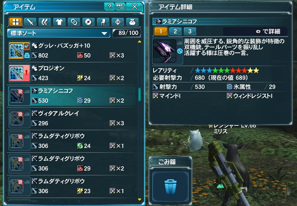Toggle the lock icon on グッレ・バズッガ+10
The height and width of the screenshot is (206, 297).
27,55
